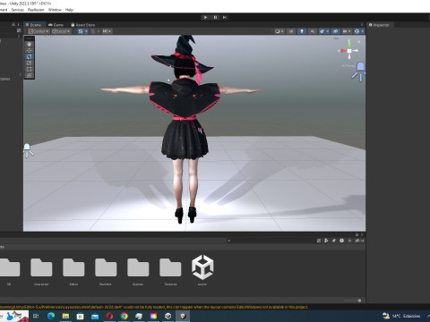
Task: Click the Play button in the toolbar
Action: tap(205, 17)
